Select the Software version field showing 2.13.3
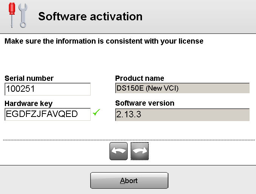 coord(182,115)
